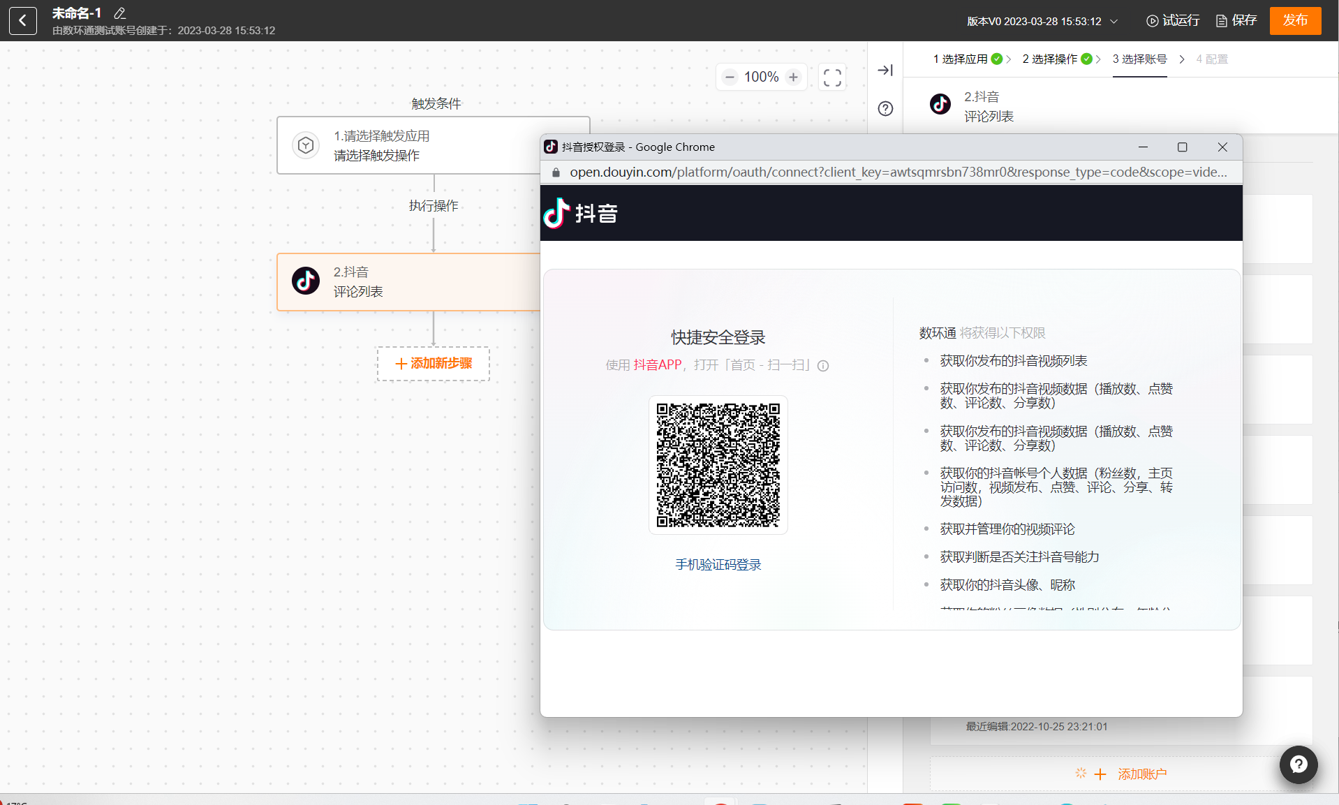This screenshot has width=1339, height=805.
Task: Save the workflow with 保存
Action: (x=1236, y=21)
